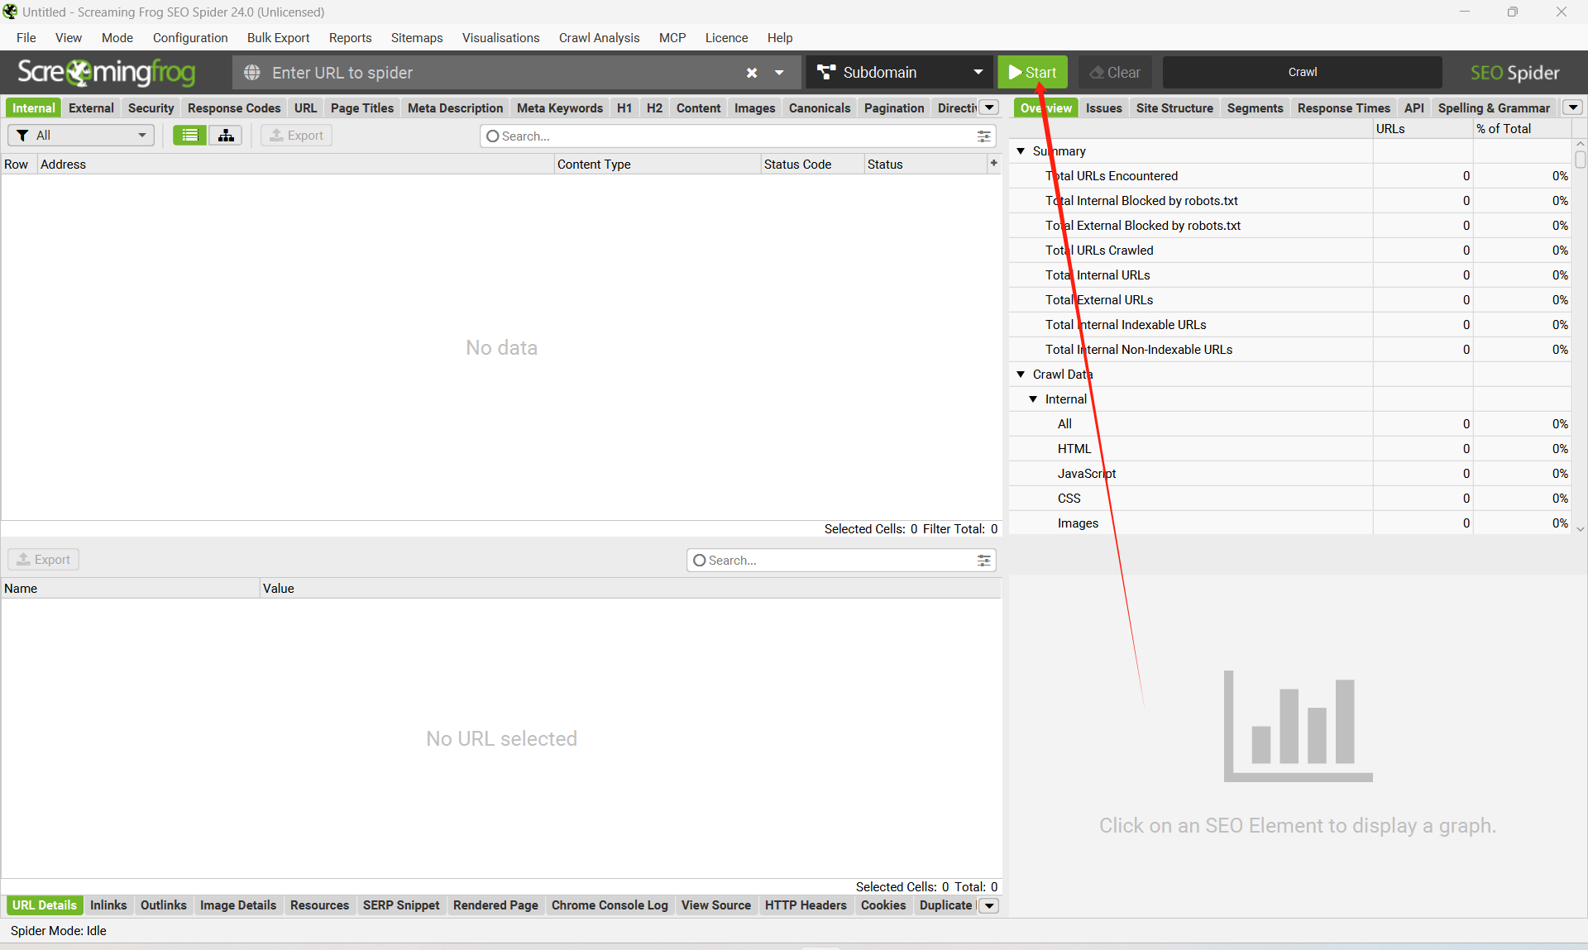Select Total URLs Crawled row
1588x950 pixels.
[x=1290, y=251]
